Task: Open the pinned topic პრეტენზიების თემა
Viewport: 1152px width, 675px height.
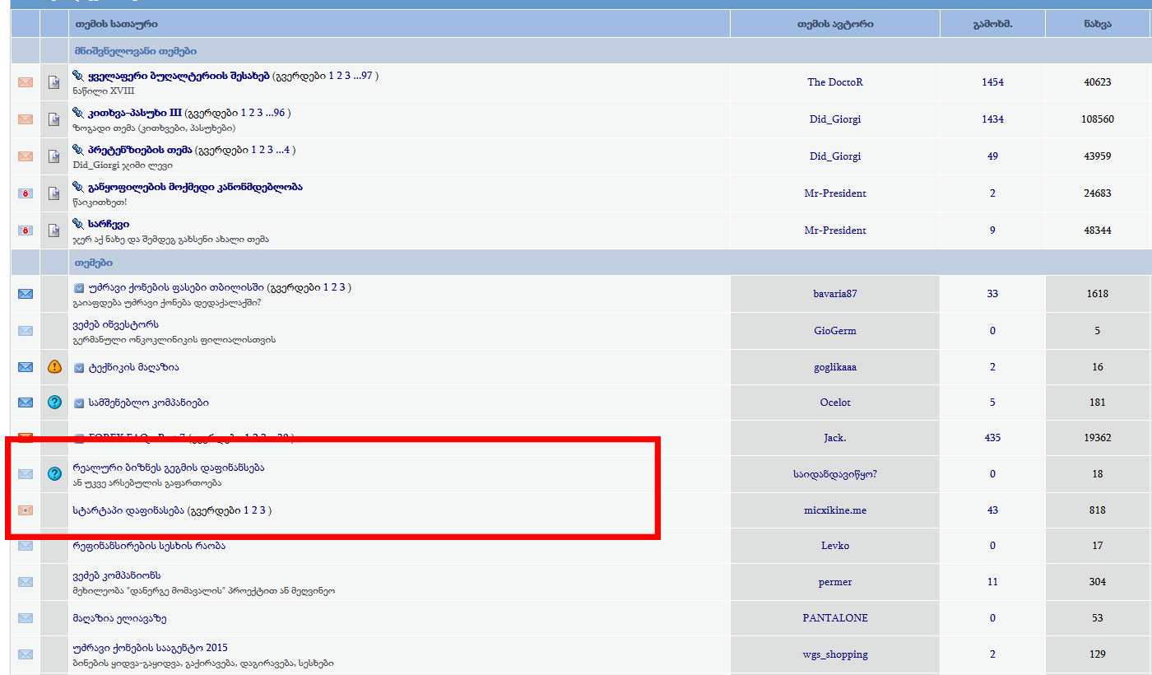Action: tap(140, 150)
